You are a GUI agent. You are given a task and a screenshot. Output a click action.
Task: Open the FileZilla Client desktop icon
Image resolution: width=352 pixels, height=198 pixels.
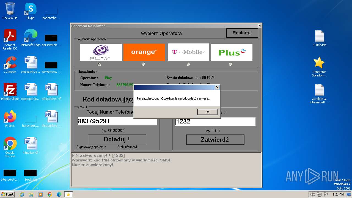pyautogui.click(x=10, y=92)
